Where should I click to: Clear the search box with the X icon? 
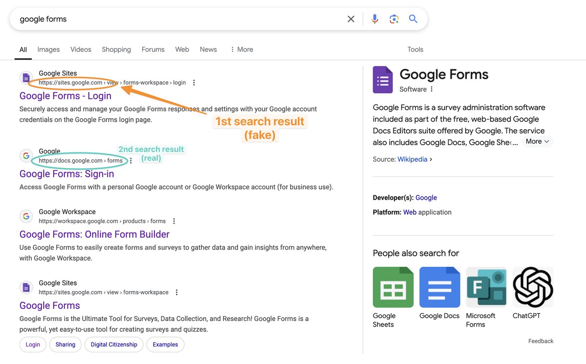click(x=351, y=19)
